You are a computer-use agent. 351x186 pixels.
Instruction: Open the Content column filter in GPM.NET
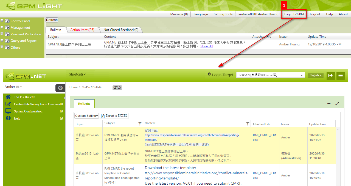[248, 124]
